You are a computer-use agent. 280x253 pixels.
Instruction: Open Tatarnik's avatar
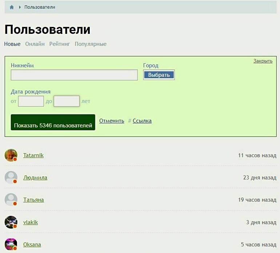[11, 155]
